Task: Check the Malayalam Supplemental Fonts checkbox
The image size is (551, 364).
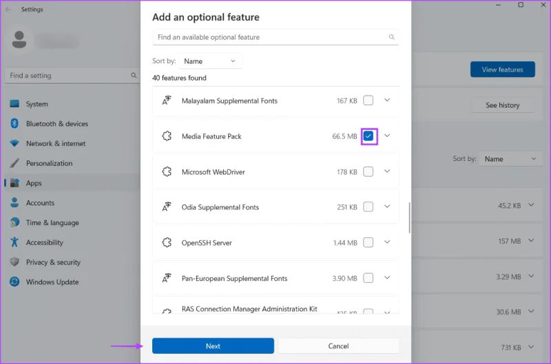Action: coord(368,100)
